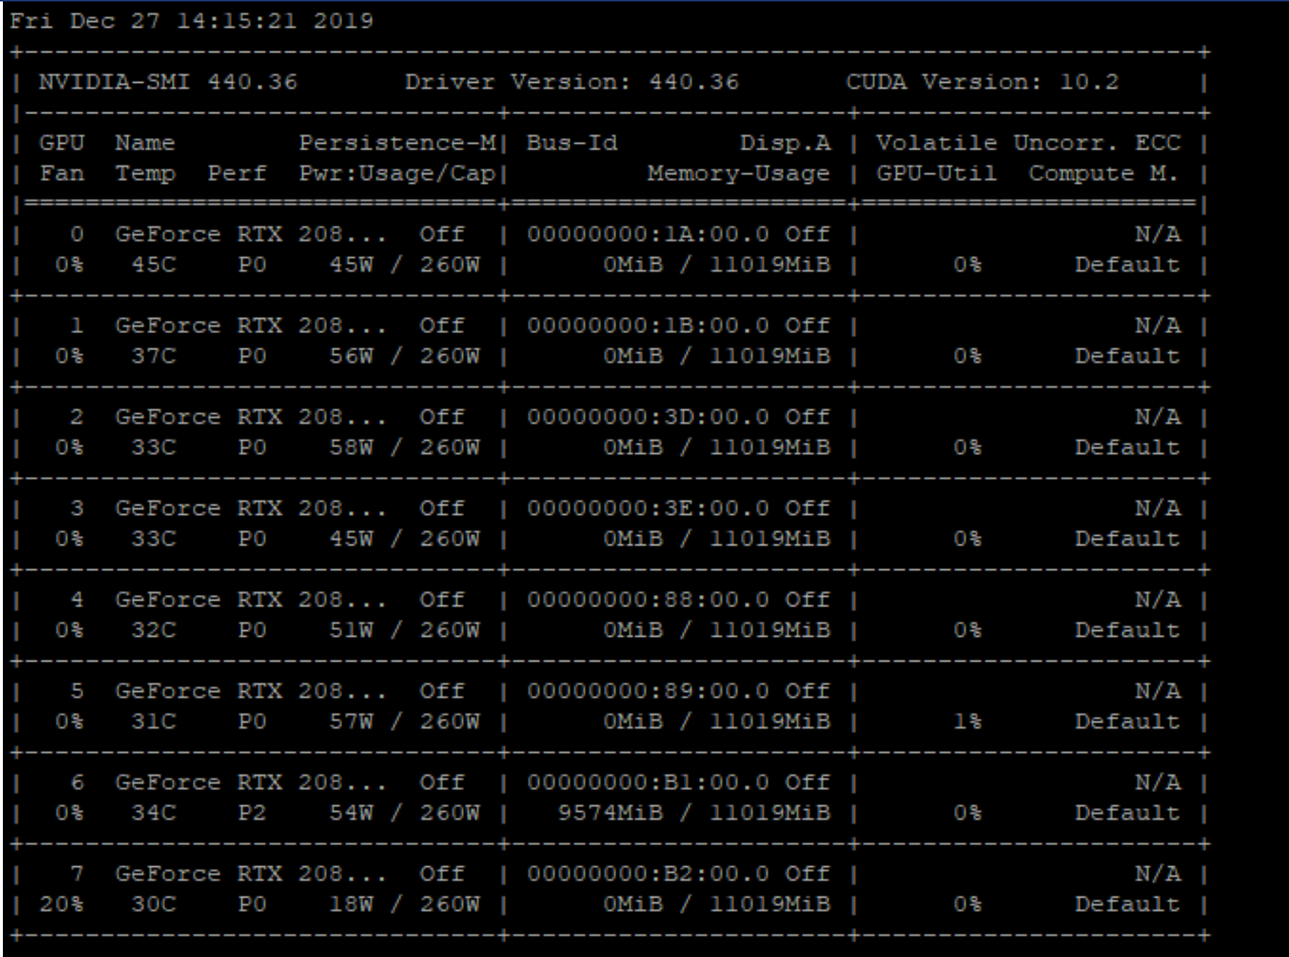Click the Volatile Uncorr. ECC header
This screenshot has height=957, width=1289.
tap(1028, 142)
